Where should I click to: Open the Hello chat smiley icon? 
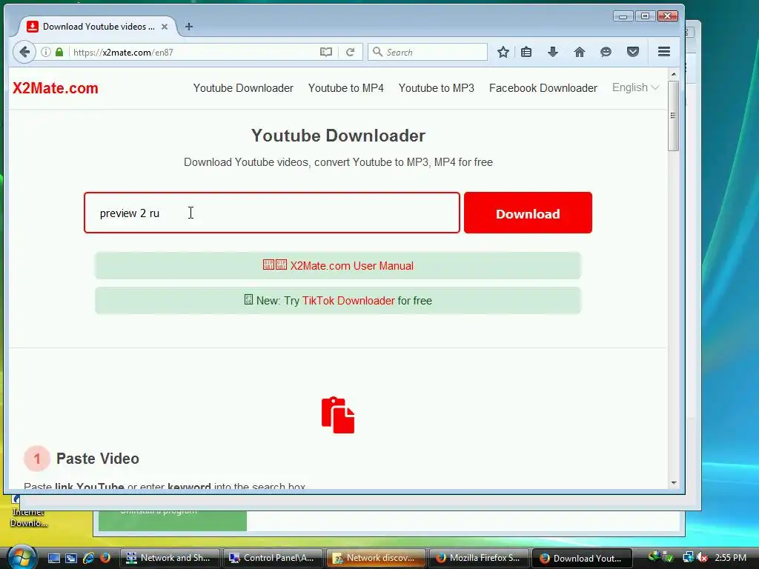point(606,52)
